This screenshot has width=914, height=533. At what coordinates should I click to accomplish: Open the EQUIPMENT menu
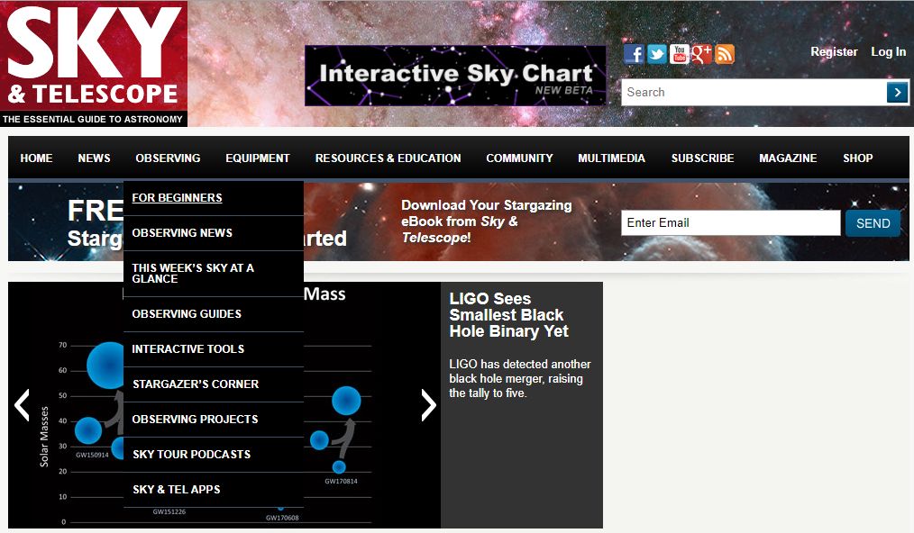click(258, 158)
